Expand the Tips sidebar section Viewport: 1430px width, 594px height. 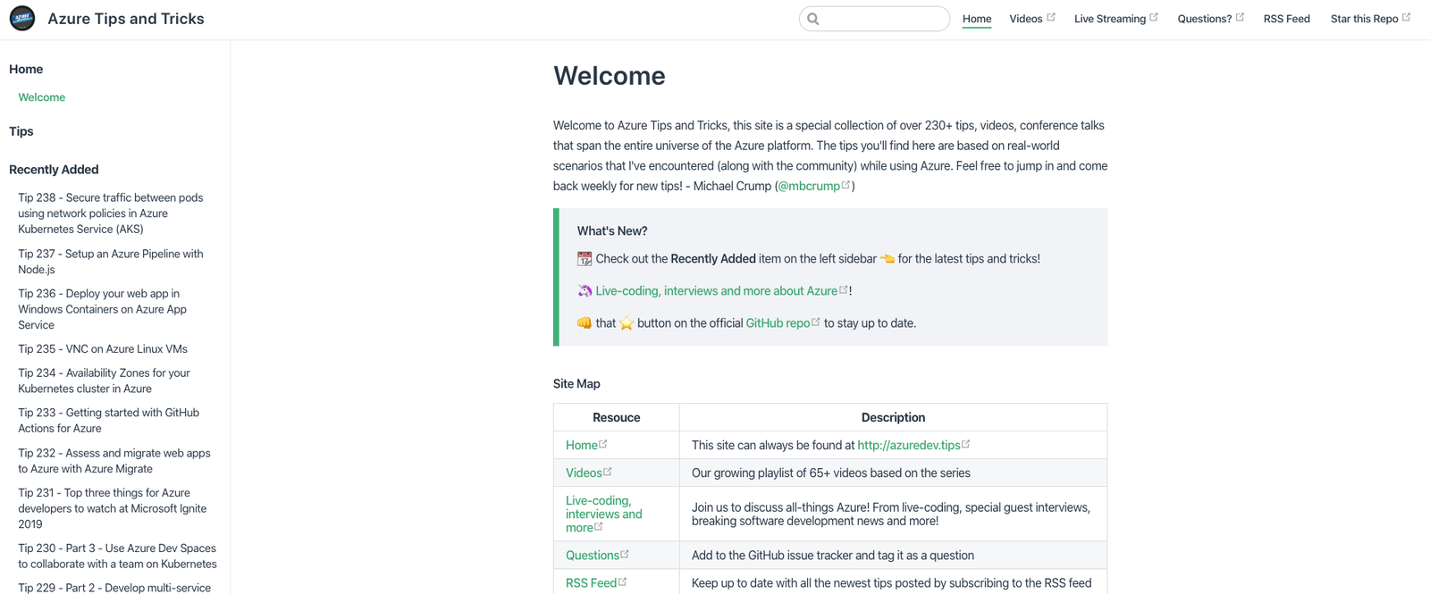21,131
